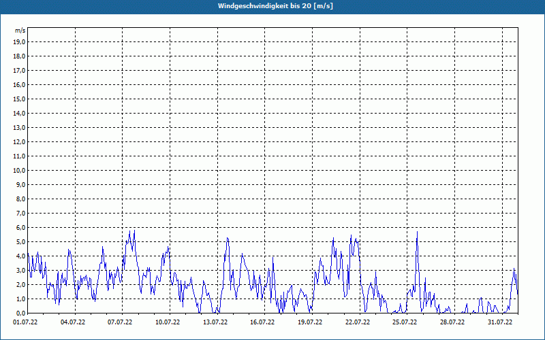Image resolution: width=545 pixels, height=340 pixels.
Task: Click the 9,0 y-axis label
Action: (20, 184)
